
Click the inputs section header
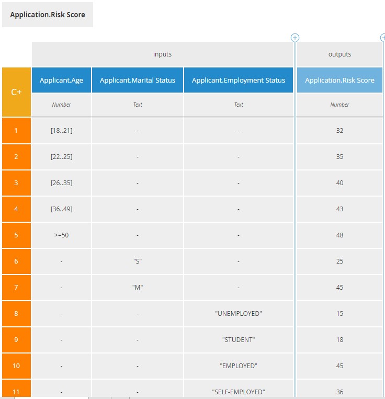pos(162,54)
